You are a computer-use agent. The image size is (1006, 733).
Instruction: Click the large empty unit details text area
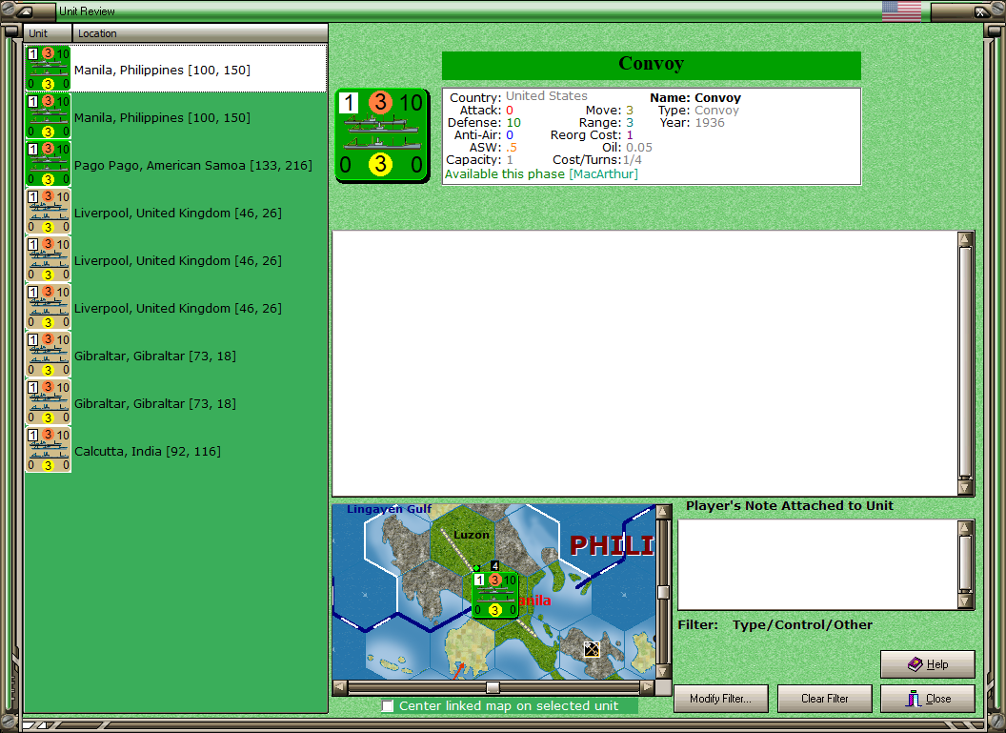pos(645,363)
